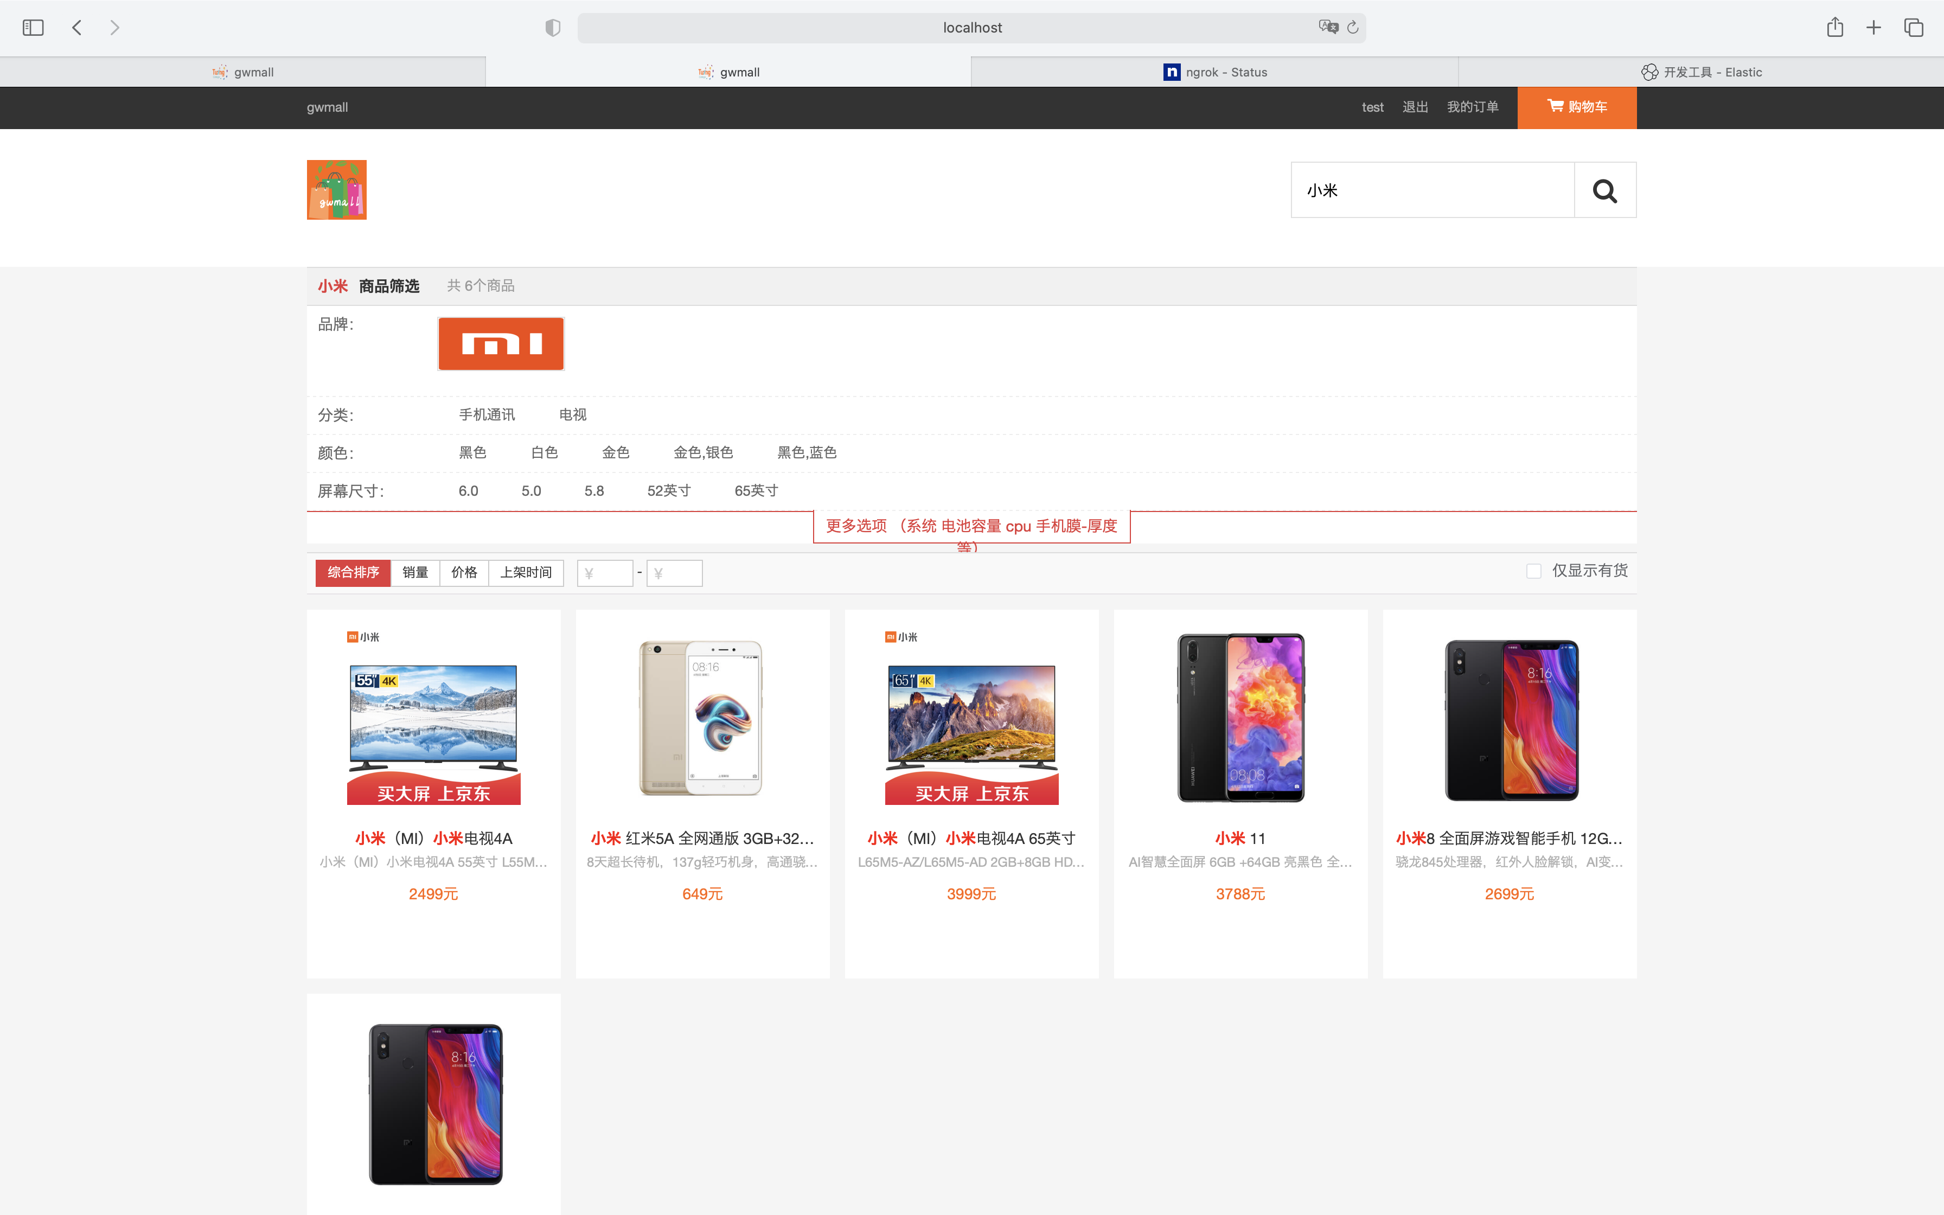This screenshot has width=1944, height=1215.
Task: Go back with the browser back arrow
Action: click(77, 27)
